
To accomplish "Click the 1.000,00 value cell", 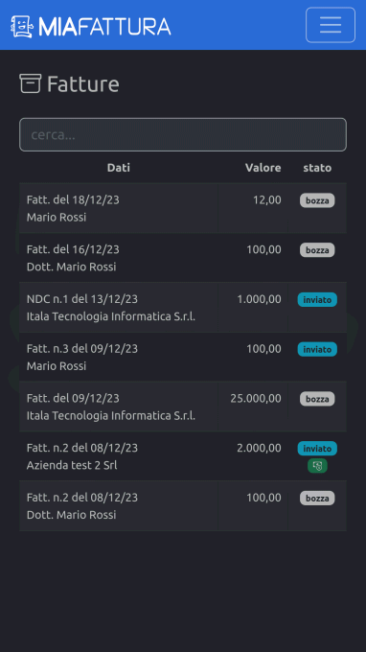I will (259, 299).
